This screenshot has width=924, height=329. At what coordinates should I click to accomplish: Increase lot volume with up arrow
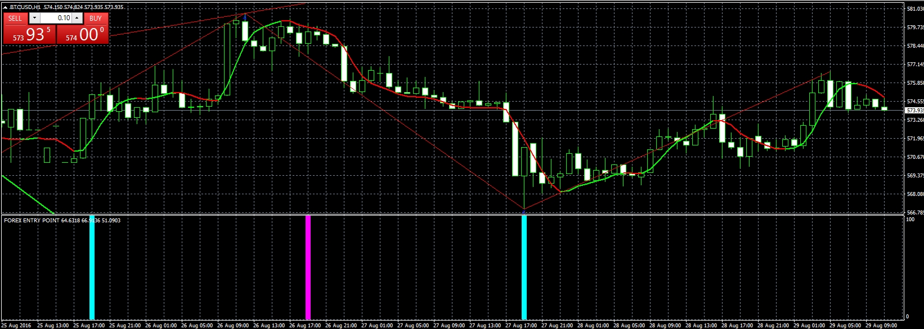77,18
